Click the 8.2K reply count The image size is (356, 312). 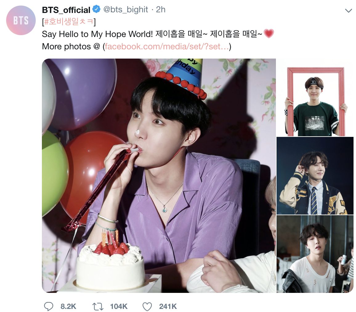point(68,306)
